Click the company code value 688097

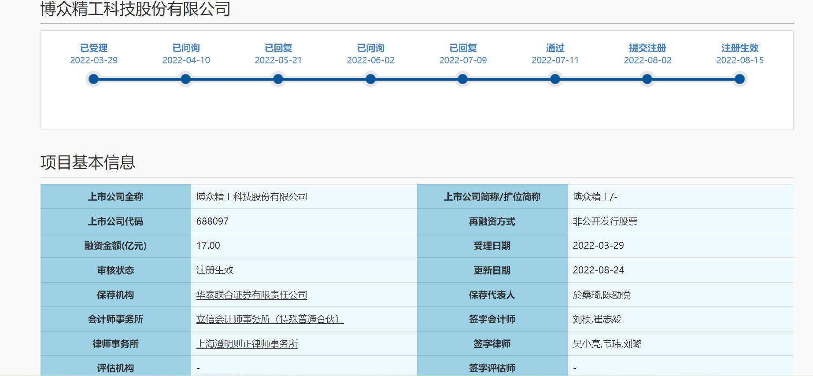[212, 221]
